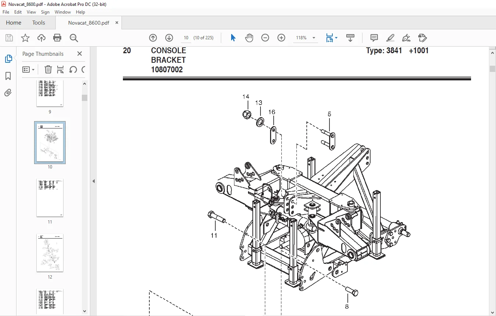This screenshot has height=316, width=496.
Task: Click part callout number 16 in diagram
Action: click(272, 112)
